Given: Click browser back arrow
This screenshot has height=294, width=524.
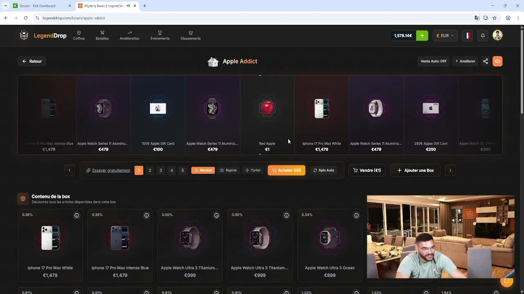Looking at the screenshot, I should 6,18.
